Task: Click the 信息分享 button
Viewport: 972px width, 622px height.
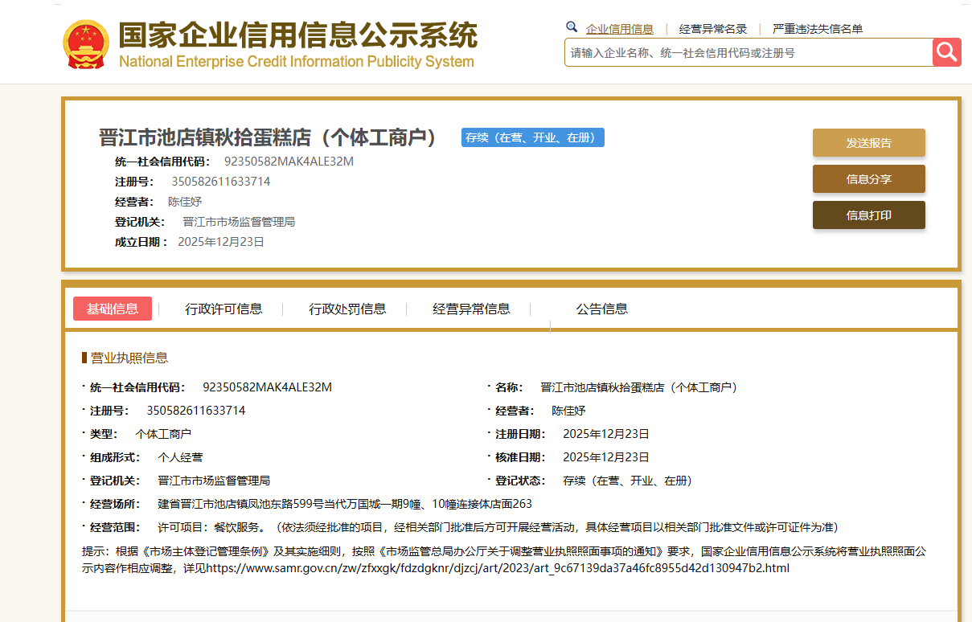Action: pyautogui.click(x=869, y=179)
